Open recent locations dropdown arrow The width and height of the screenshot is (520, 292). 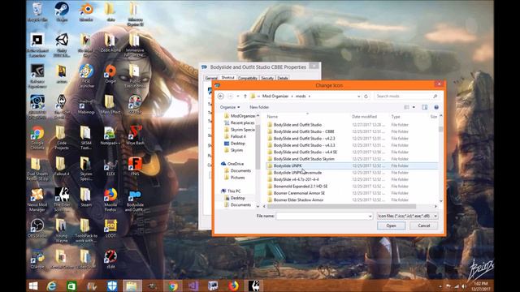click(x=238, y=97)
